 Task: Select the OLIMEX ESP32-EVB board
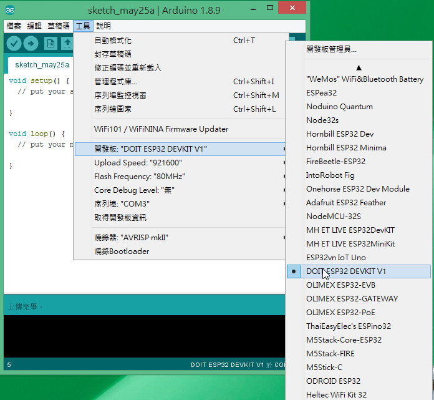pos(359,285)
